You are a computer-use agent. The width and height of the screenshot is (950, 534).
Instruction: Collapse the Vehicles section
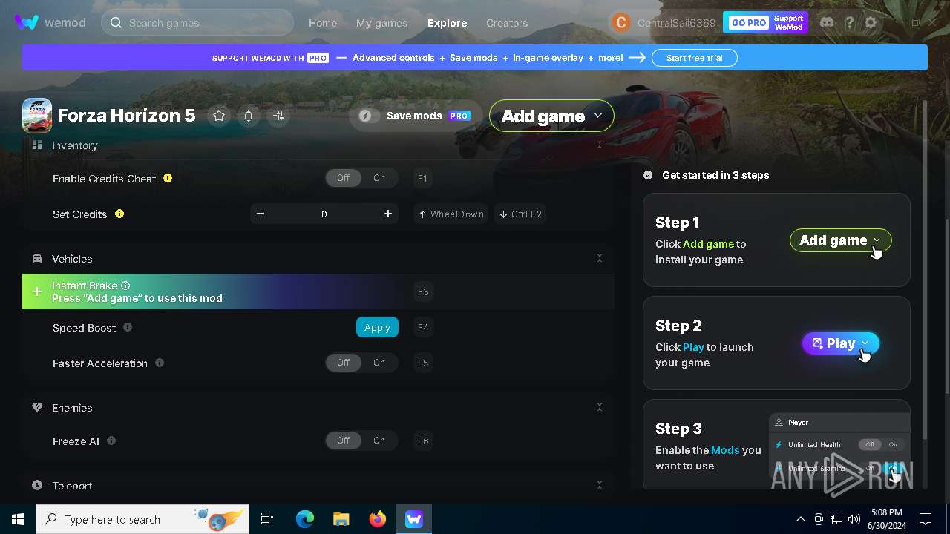pos(600,258)
